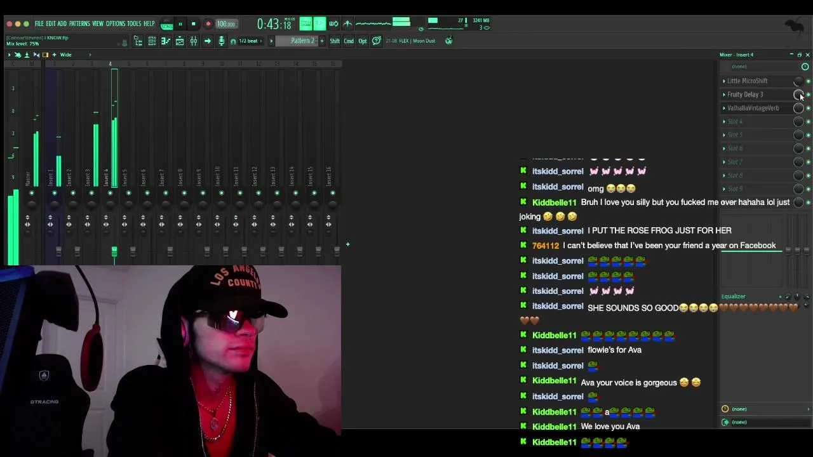Open the ADD menu
813x457 pixels.
[62, 24]
